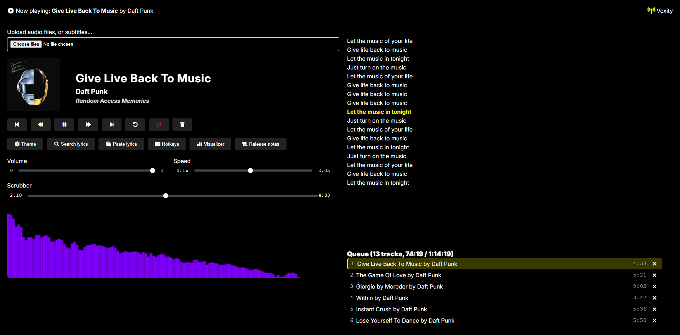The width and height of the screenshot is (680, 335).
Task: Pause the playing track
Action: click(x=64, y=124)
